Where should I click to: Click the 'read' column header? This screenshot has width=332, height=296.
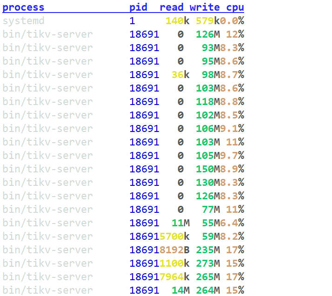pyautogui.click(x=172, y=7)
